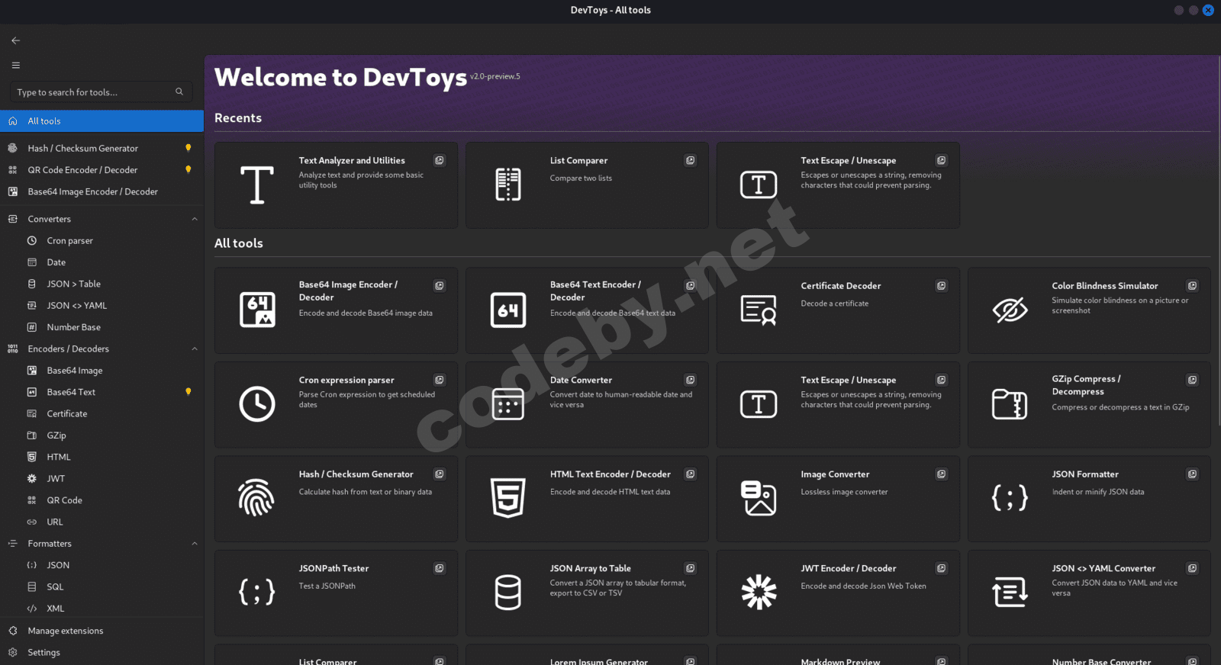Image resolution: width=1221 pixels, height=665 pixels.
Task: Pop out the HTML Text Encoder / Decoder card
Action: 691,474
